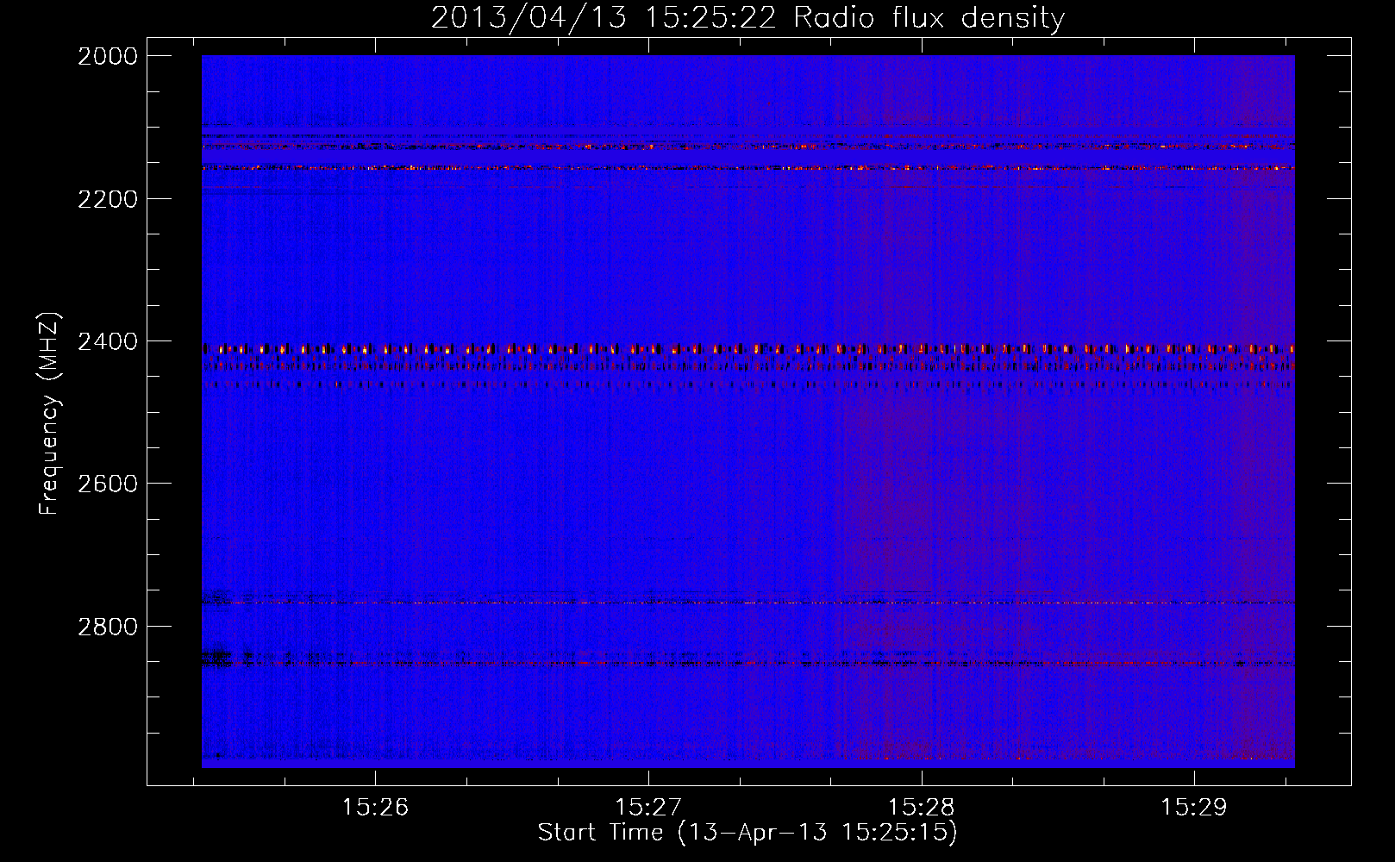Click the '2013/04/13 15:25:22' timestamp in the title

(x=604, y=17)
